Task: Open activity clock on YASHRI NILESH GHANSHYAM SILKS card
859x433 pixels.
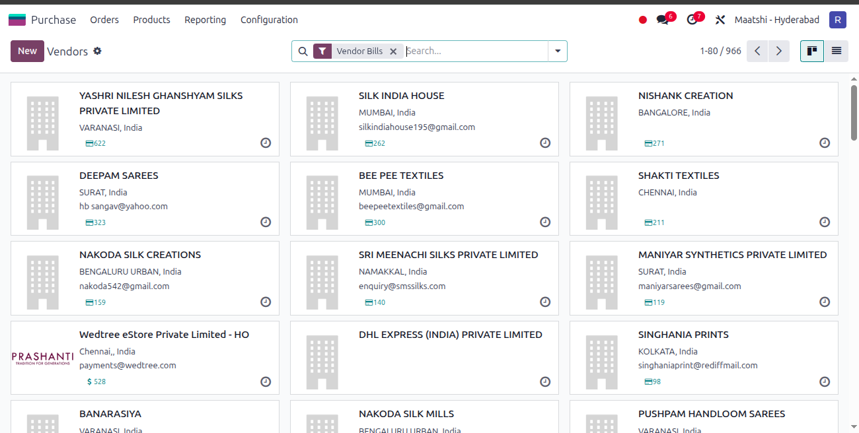Action: pos(266,143)
